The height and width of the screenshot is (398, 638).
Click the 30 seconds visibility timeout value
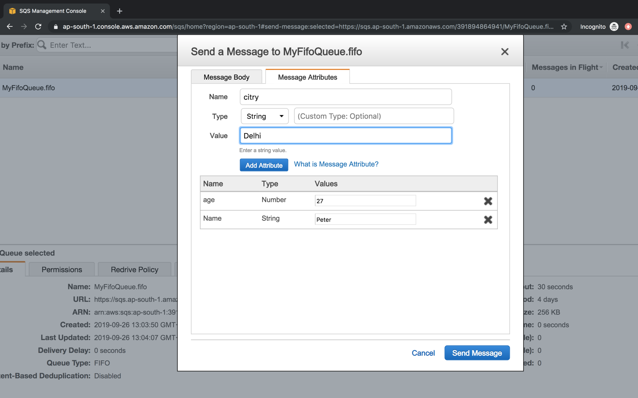click(555, 287)
